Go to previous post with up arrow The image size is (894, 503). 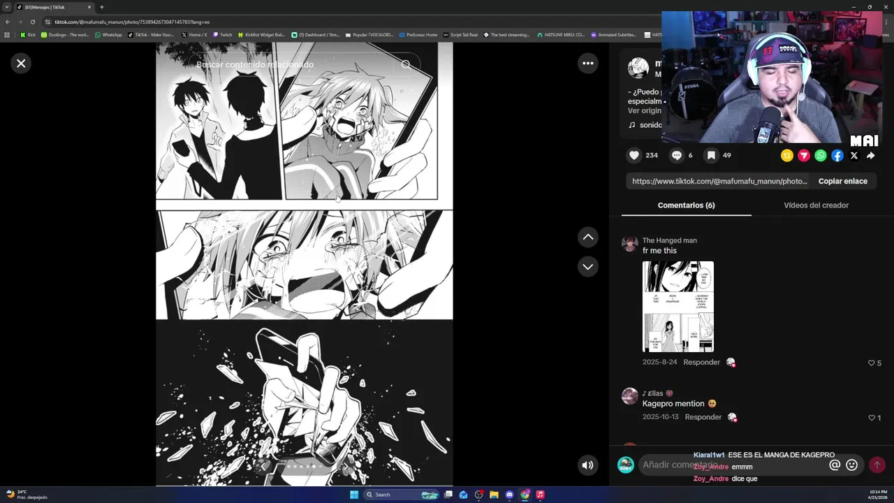(x=588, y=238)
